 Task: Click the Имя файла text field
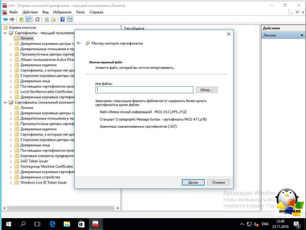pyautogui.click(x=144, y=90)
